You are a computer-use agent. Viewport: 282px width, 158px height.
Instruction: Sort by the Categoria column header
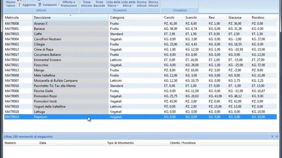pyautogui.click(x=117, y=18)
